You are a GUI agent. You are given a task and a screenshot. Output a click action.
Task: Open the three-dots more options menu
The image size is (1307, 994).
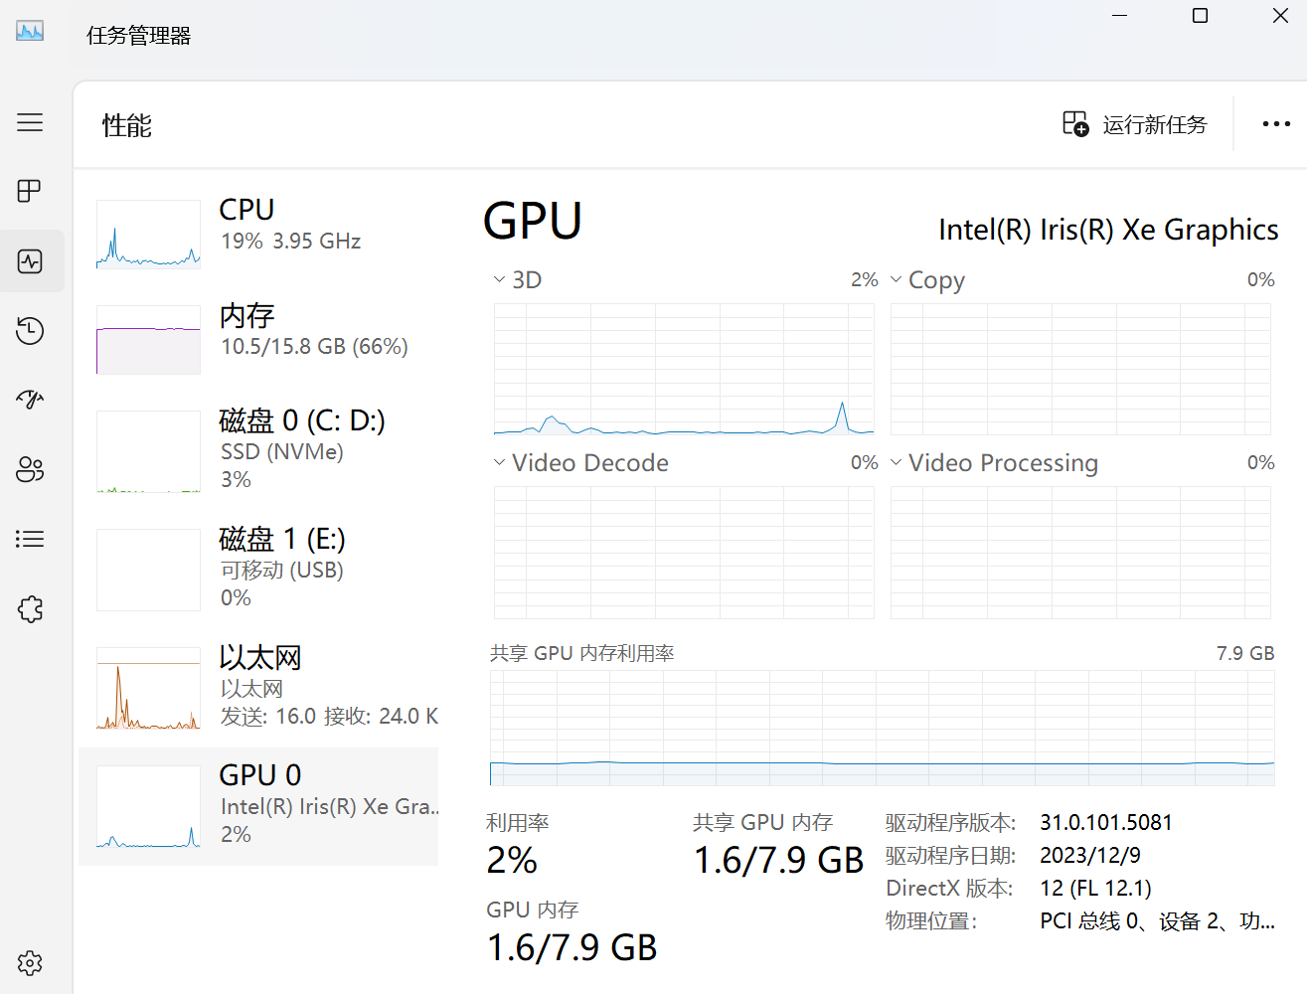[x=1276, y=124]
